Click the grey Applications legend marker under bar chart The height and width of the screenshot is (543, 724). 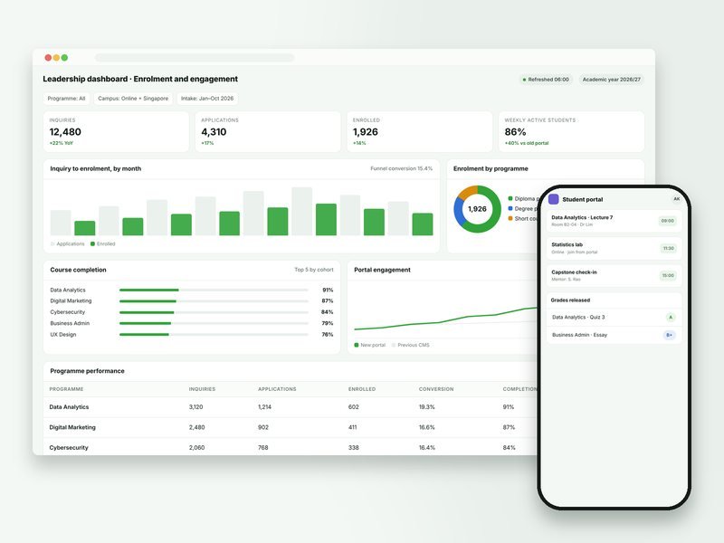point(52,243)
